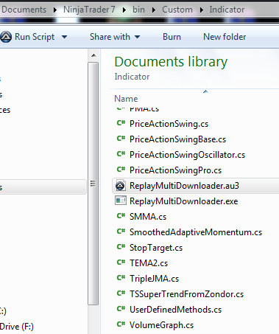Select the Documents breadcrumb segment
Viewport: 279px width, 334px height.
pyautogui.click(x=24, y=10)
